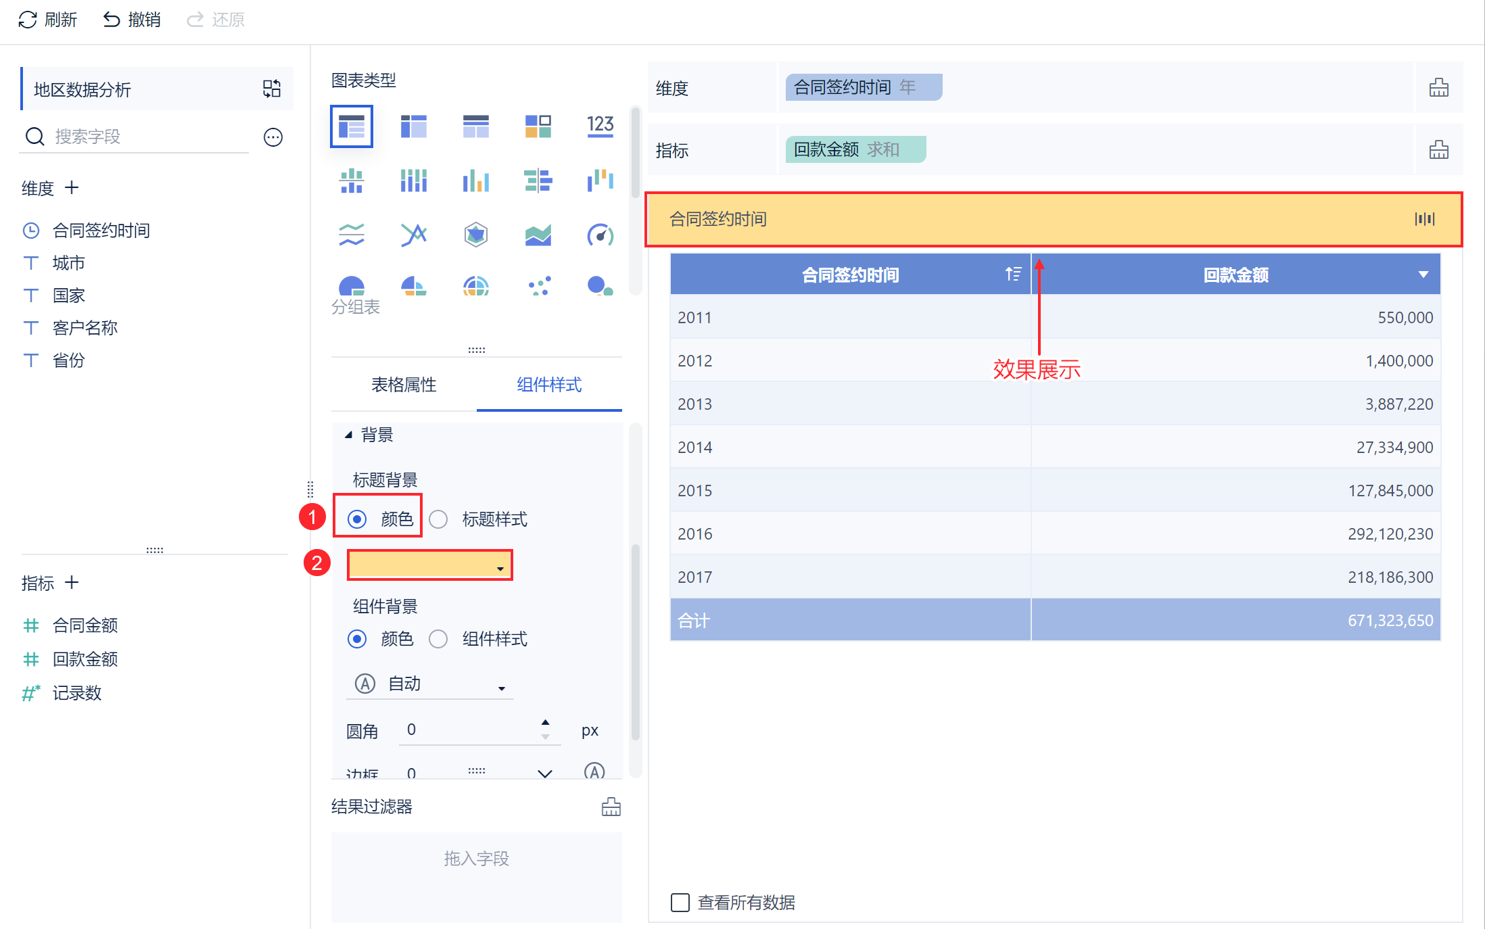The image size is (1485, 929).
Task: Click the 撤销 undo button
Action: [132, 20]
